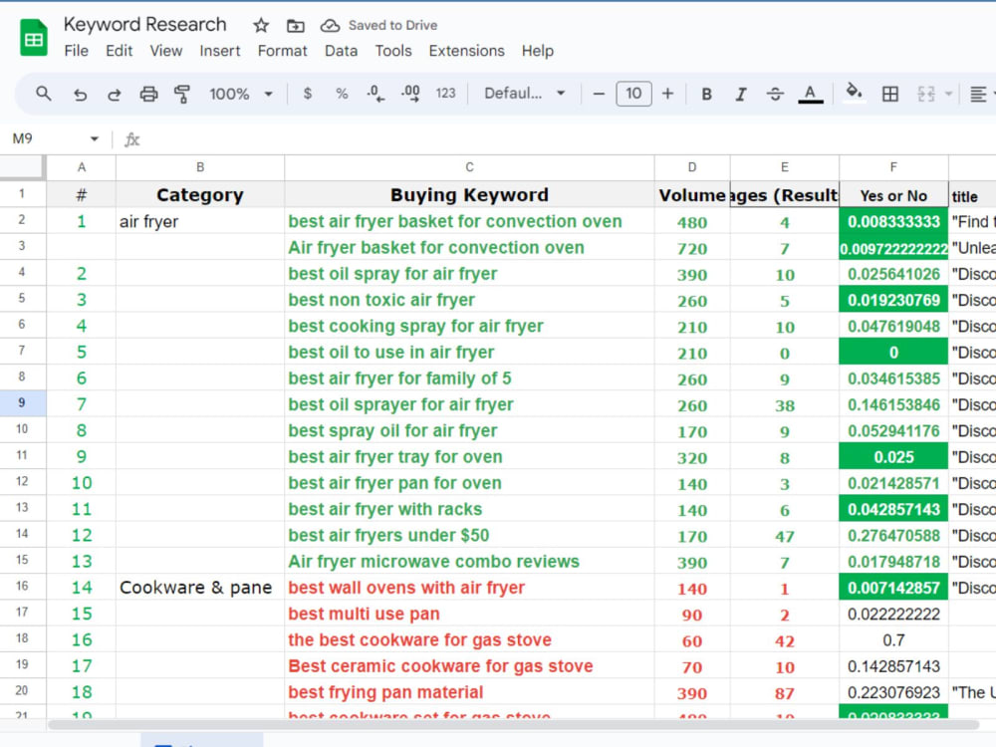Open the borders tool
Screen dimensions: 996x747
pyautogui.click(x=890, y=94)
